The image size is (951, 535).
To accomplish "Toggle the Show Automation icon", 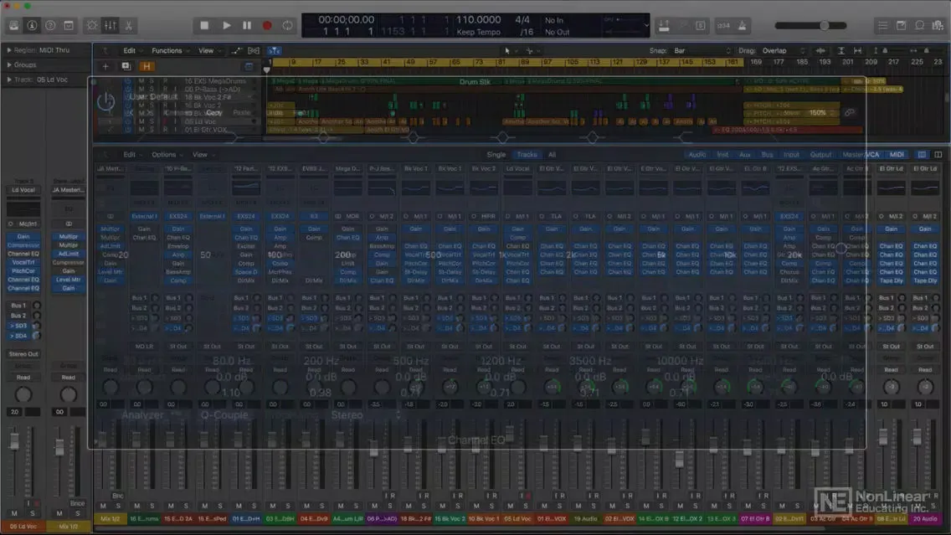I will pos(237,51).
